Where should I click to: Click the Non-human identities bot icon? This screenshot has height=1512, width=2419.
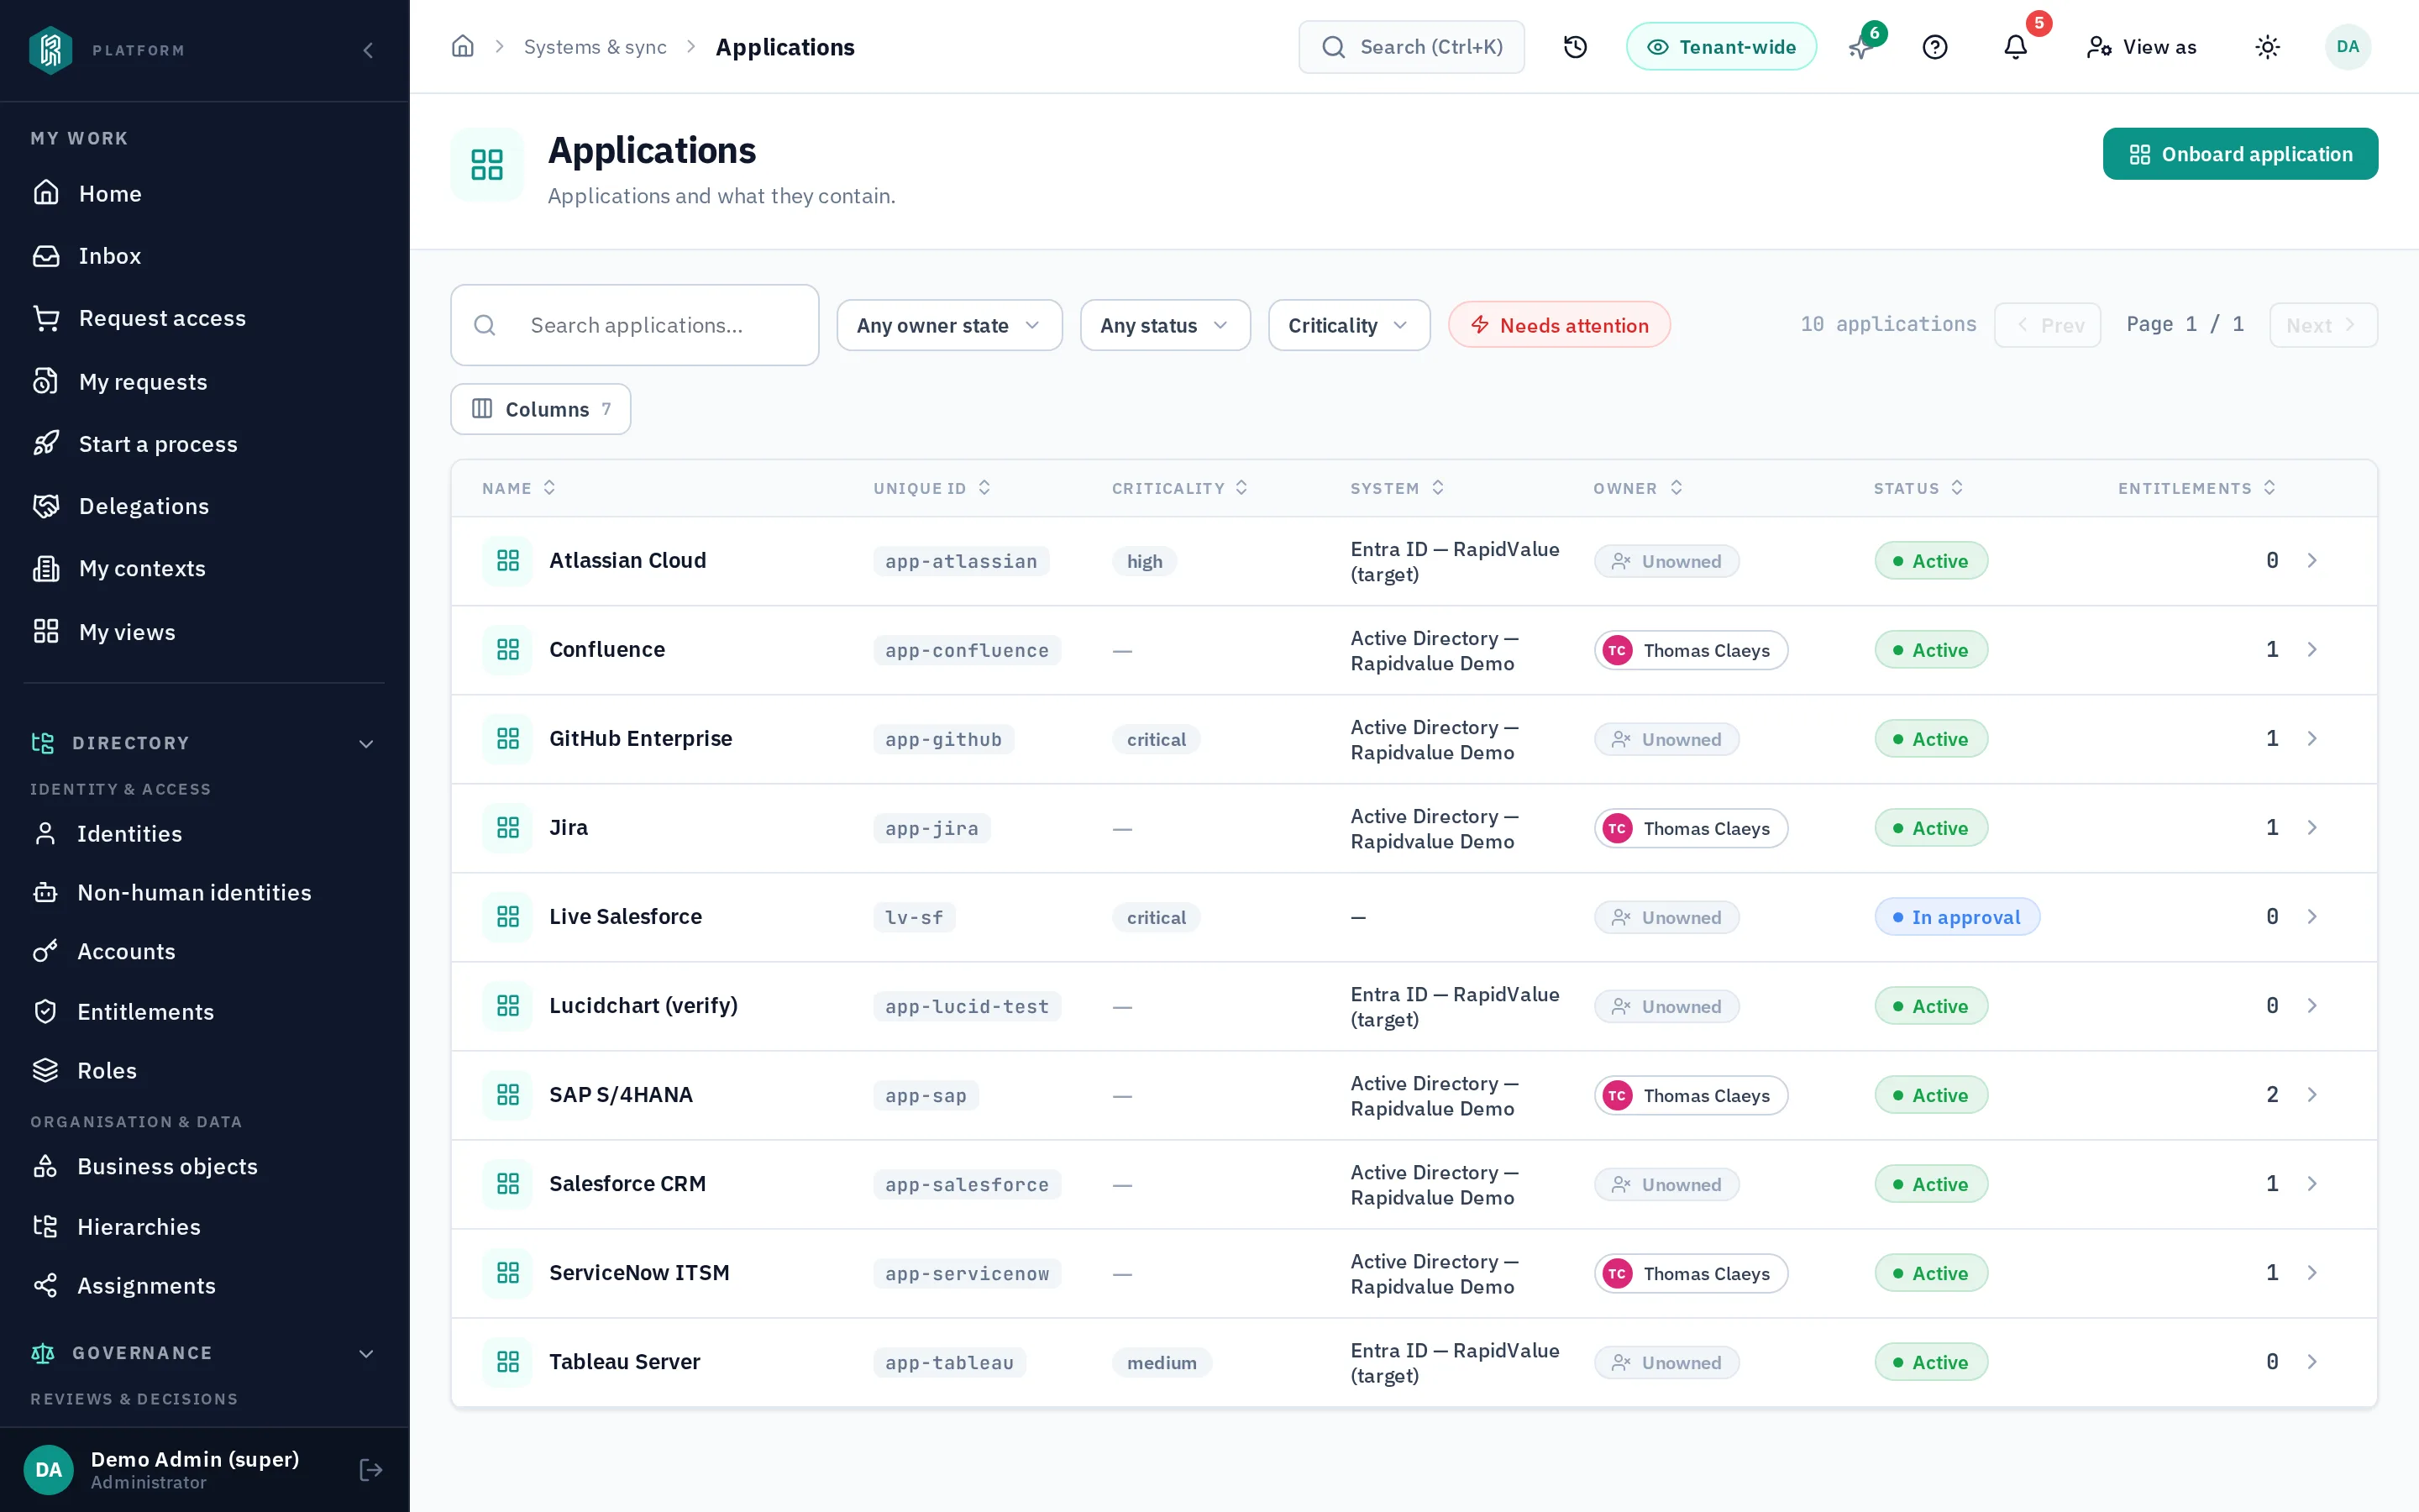click(x=45, y=892)
